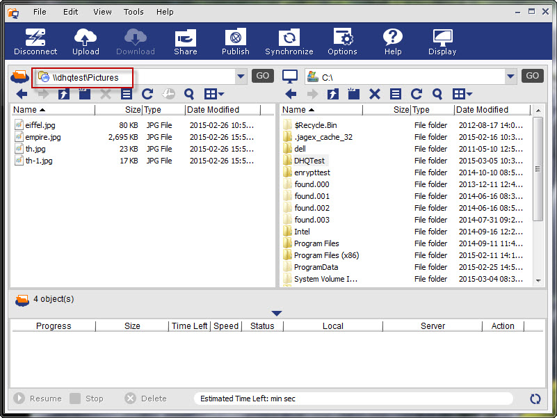The width and height of the screenshot is (557, 418).
Task: Select the empire.jpg file
Action: [43, 137]
